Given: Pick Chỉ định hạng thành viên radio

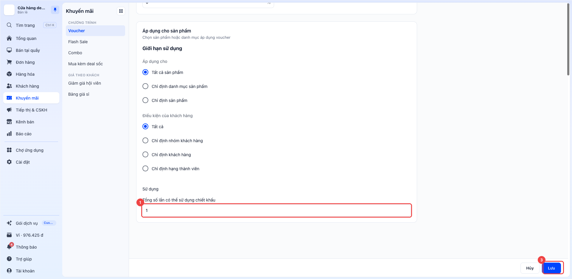Looking at the screenshot, I should (x=145, y=168).
